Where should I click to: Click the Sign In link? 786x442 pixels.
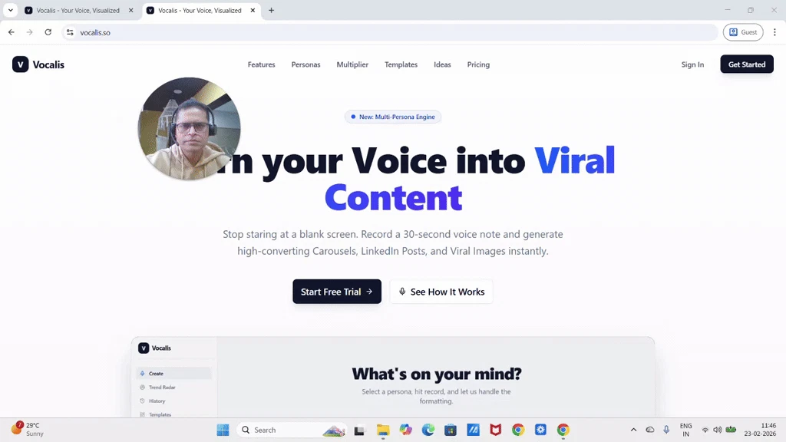[692, 64]
